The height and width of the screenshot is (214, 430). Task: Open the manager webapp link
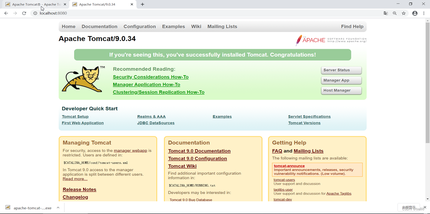coord(131,151)
